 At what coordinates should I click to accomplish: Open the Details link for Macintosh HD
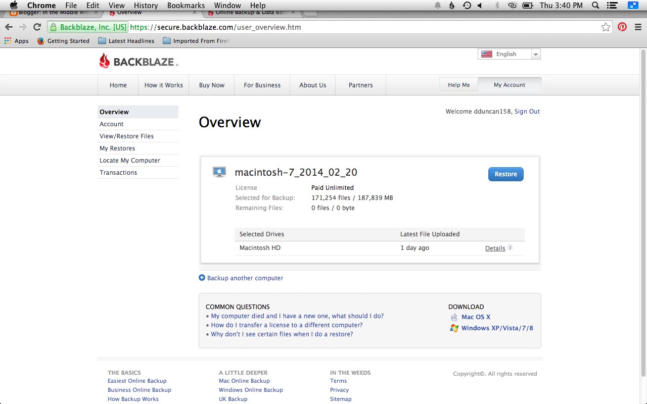(495, 248)
